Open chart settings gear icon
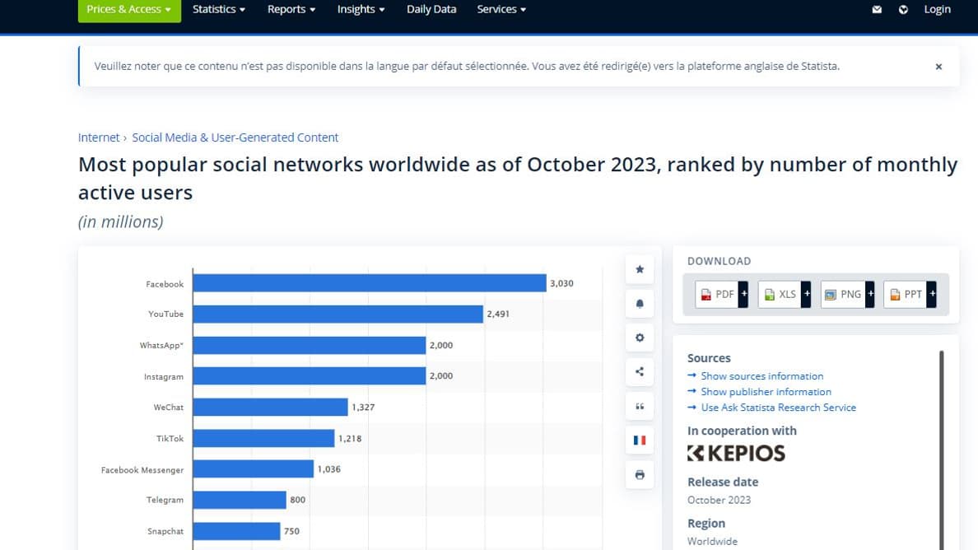978x550 pixels. (640, 338)
